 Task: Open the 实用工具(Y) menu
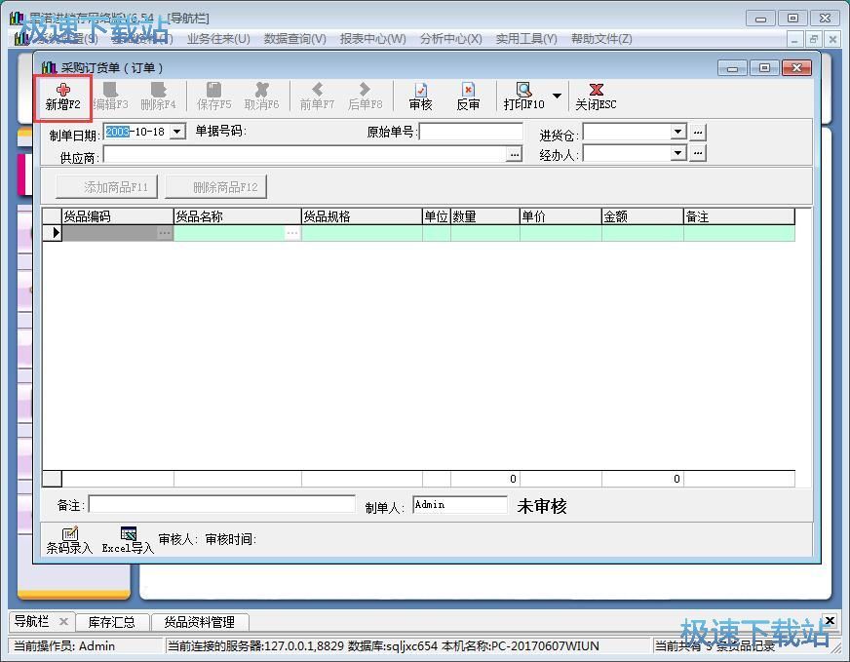(525, 39)
